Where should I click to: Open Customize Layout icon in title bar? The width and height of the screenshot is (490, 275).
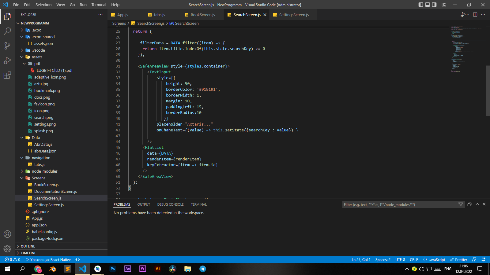pos(444,5)
